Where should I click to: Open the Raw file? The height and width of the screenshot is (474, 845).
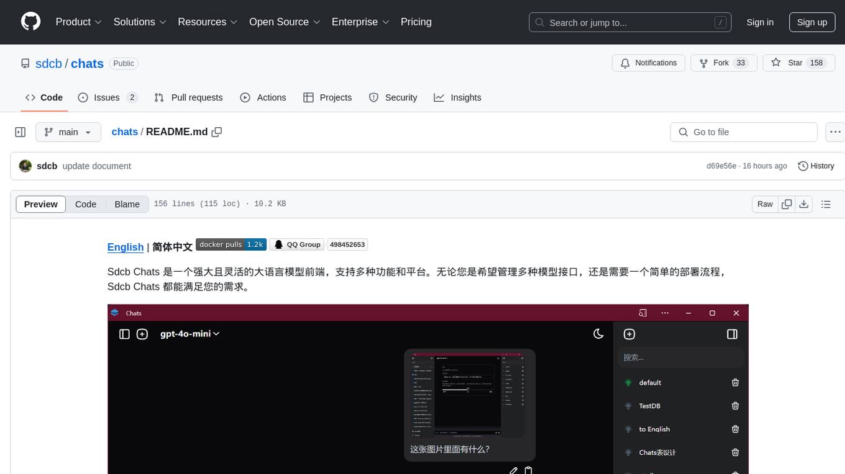point(765,204)
